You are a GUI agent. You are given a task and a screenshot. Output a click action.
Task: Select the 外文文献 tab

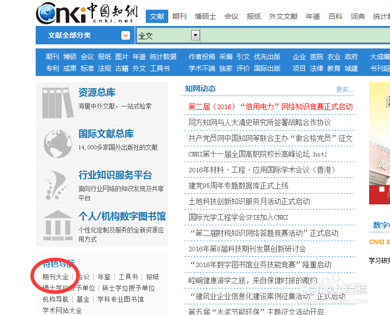coord(283,16)
